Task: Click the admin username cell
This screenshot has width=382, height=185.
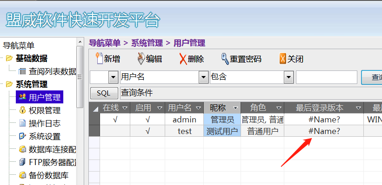Action: coord(184,120)
